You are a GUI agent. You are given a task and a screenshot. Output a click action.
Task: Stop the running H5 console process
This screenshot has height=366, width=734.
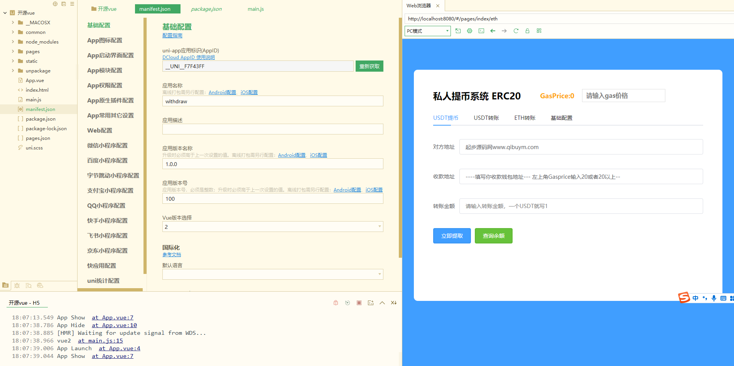pyautogui.click(x=359, y=303)
